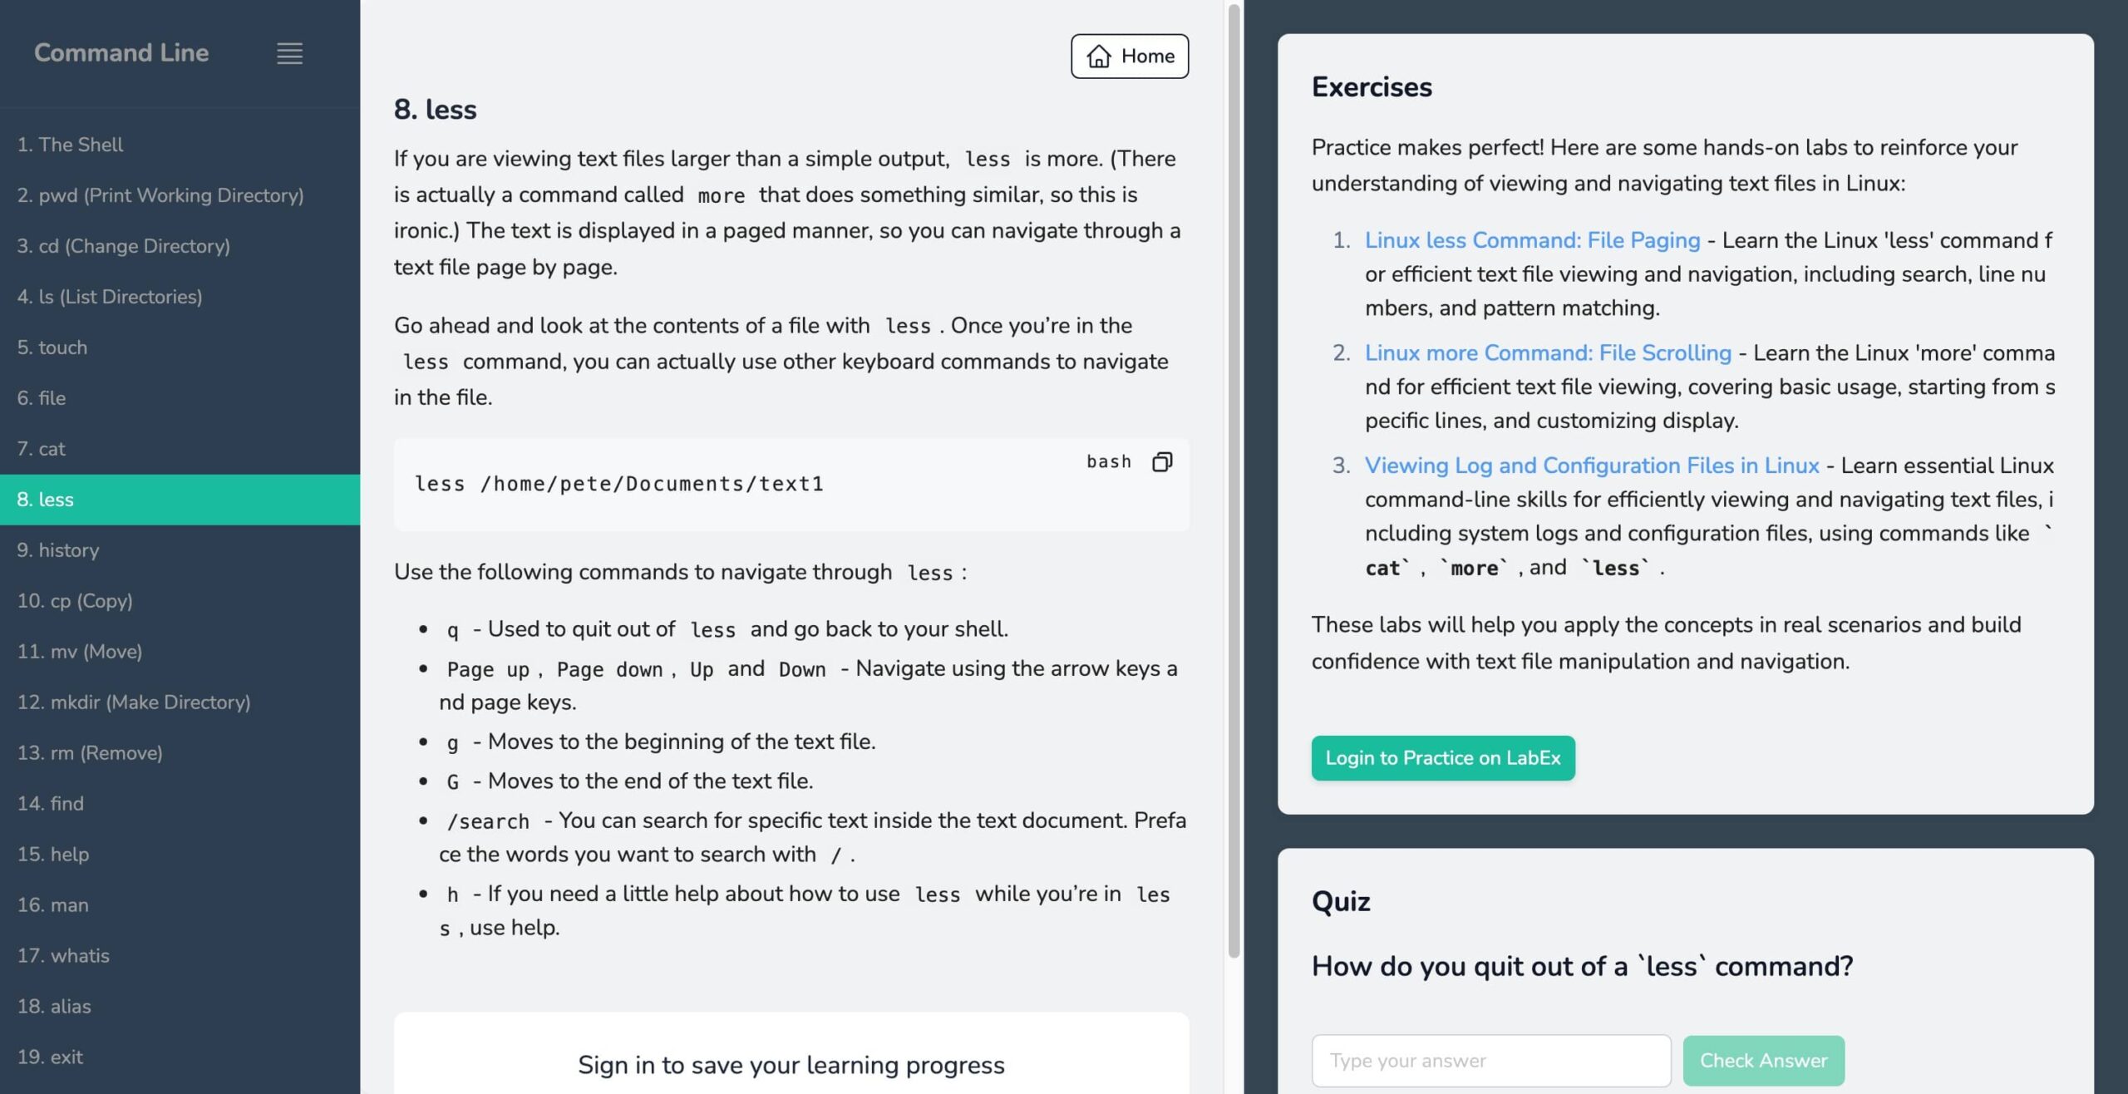Select the 8. less lesson
Image resolution: width=2128 pixels, height=1094 pixels.
[x=46, y=500]
